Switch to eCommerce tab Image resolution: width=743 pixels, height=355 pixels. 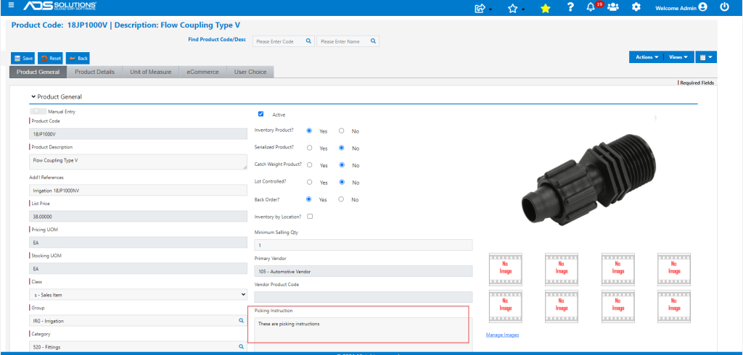pyautogui.click(x=203, y=72)
